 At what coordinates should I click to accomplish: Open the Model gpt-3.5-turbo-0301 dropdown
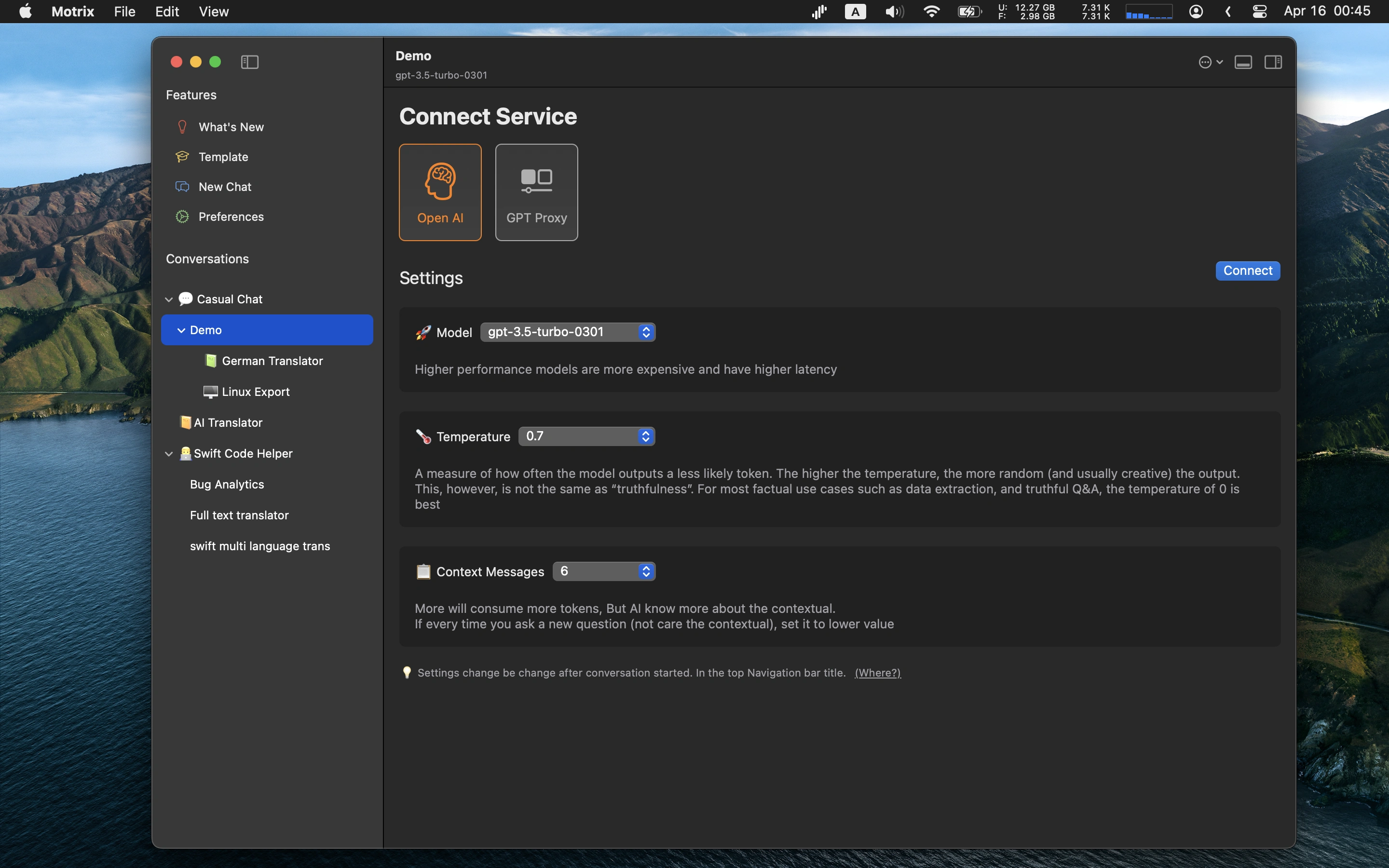[568, 332]
